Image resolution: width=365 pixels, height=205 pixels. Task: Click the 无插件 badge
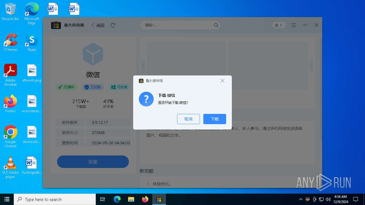pyautogui.click(x=66, y=87)
